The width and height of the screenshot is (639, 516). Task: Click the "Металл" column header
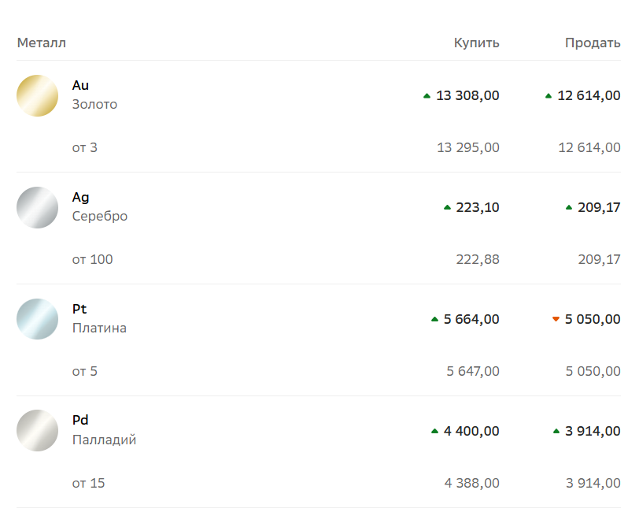42,43
